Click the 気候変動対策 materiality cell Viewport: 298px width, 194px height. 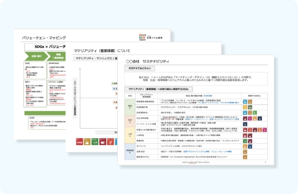point(147,107)
